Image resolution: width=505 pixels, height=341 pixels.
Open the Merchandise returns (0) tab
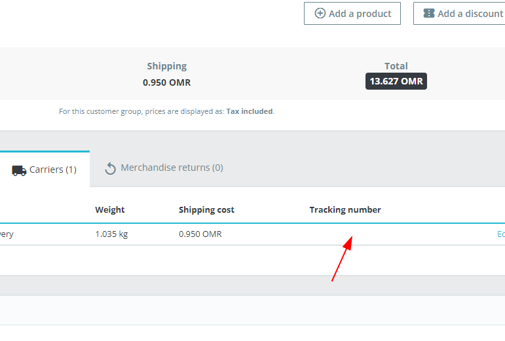click(x=164, y=168)
